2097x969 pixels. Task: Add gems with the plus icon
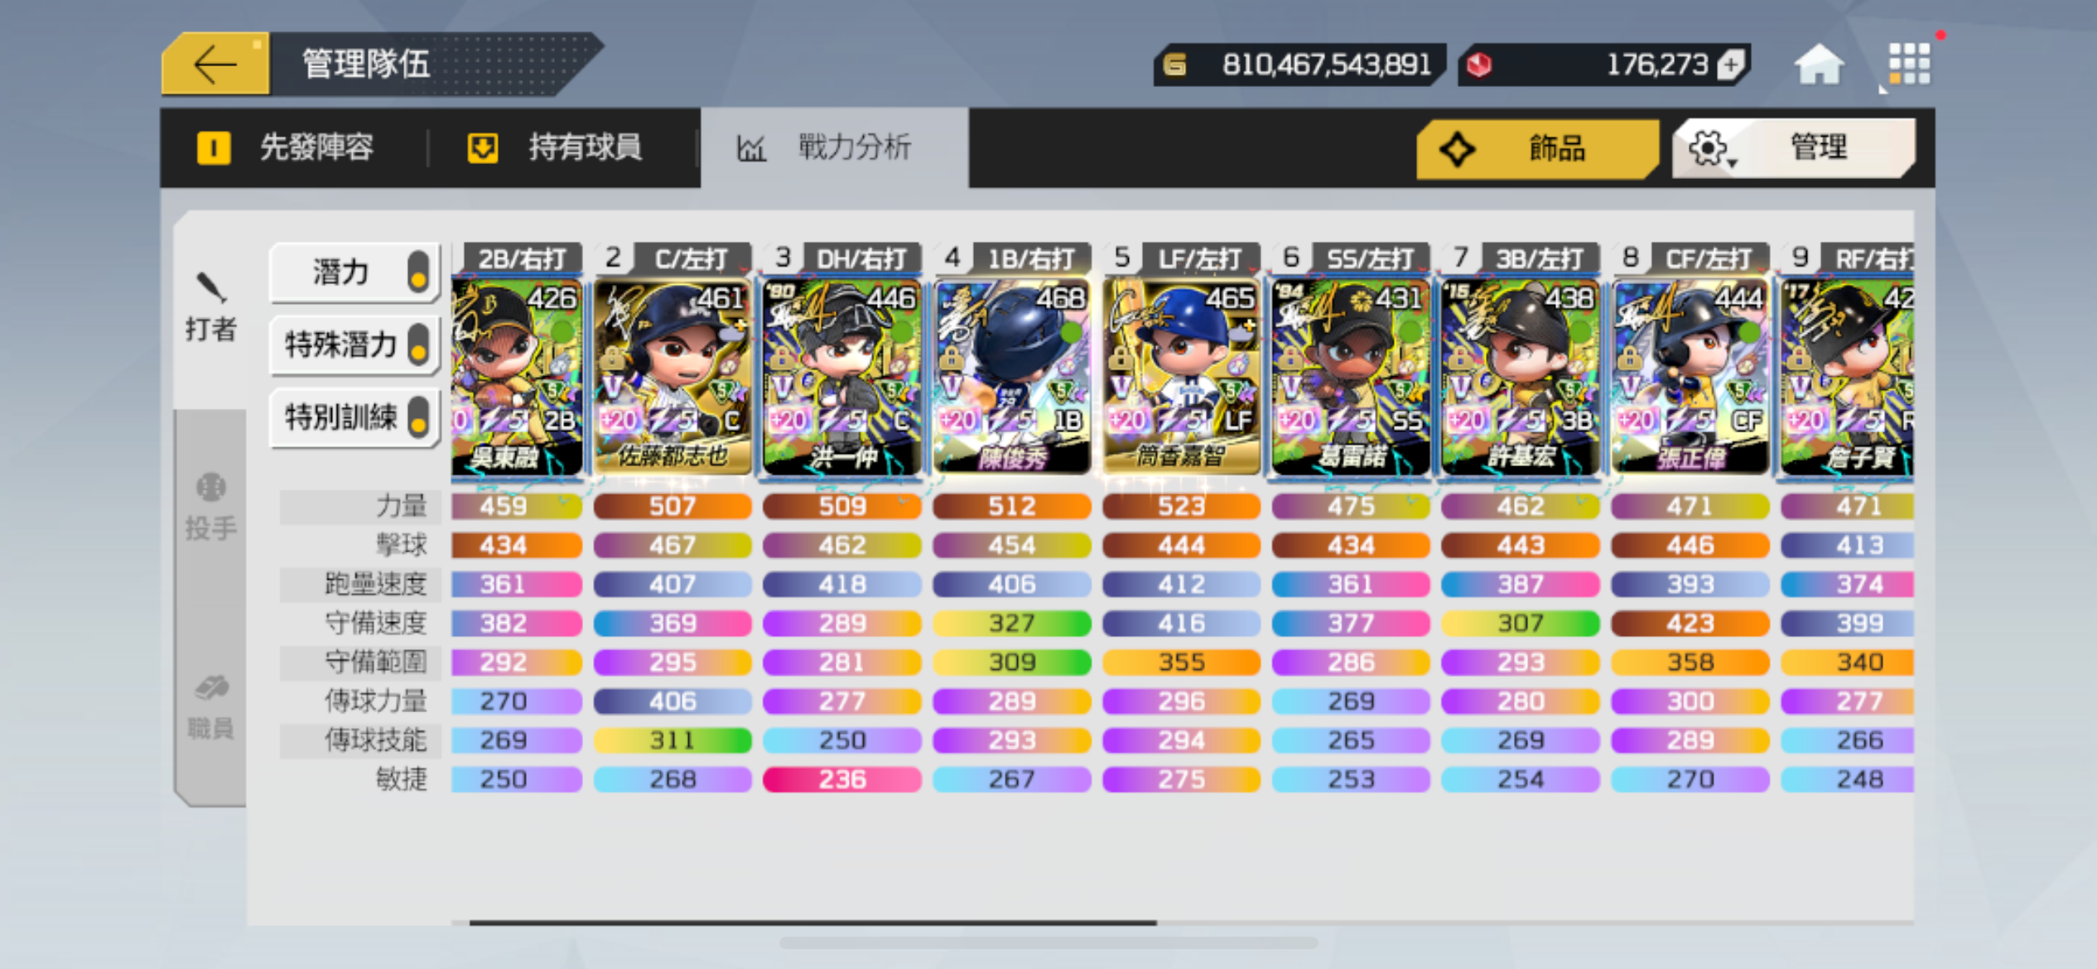tap(1731, 65)
